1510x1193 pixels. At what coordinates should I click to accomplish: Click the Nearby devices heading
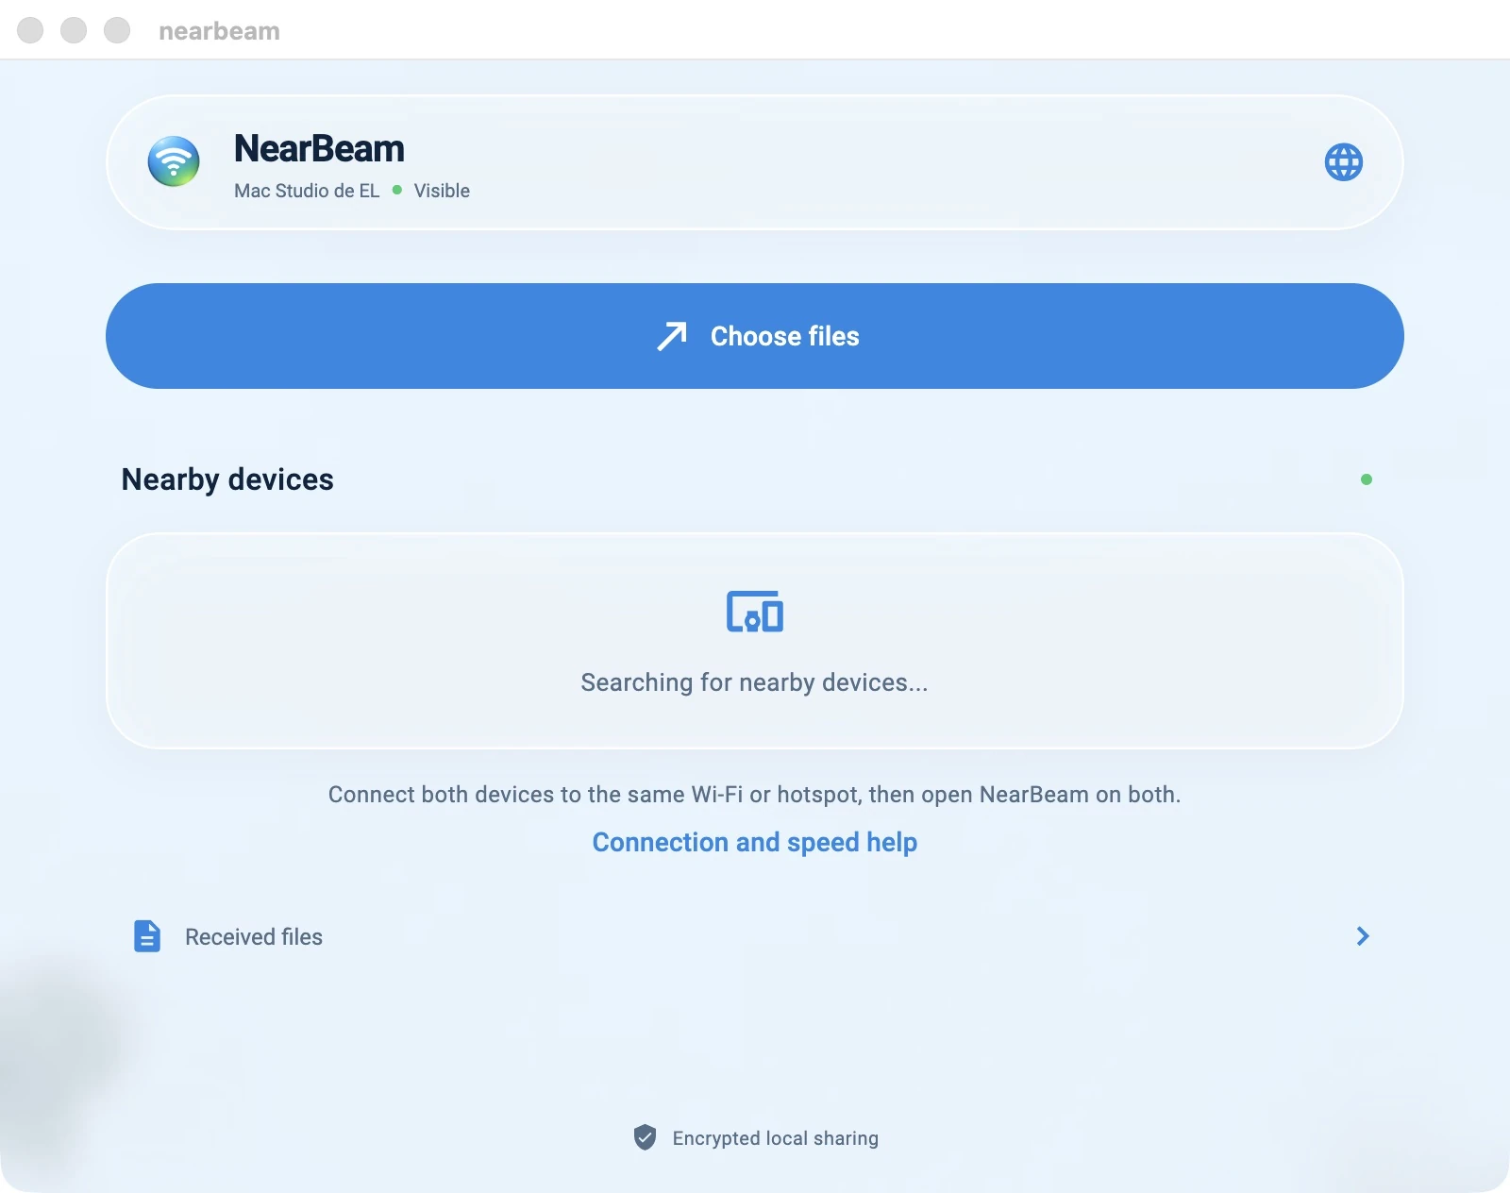227,479
